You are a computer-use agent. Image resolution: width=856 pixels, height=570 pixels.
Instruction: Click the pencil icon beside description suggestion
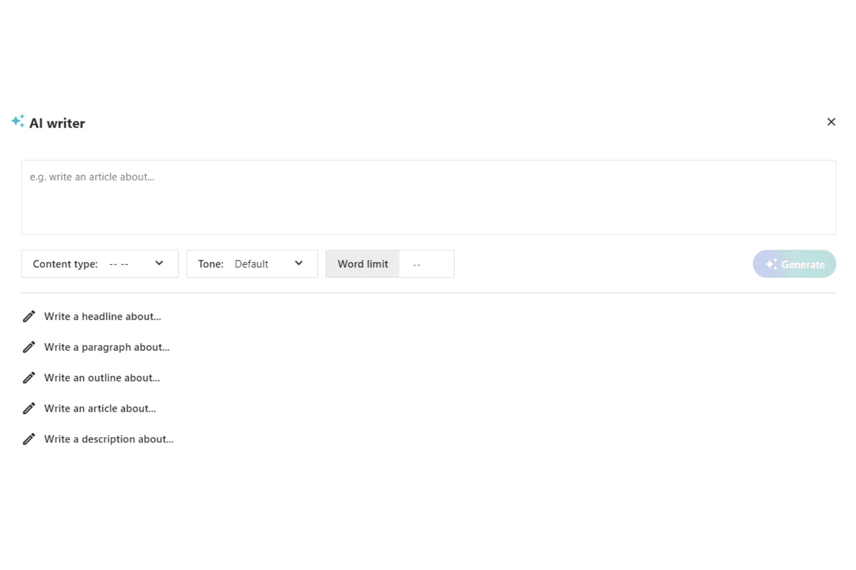tap(29, 439)
